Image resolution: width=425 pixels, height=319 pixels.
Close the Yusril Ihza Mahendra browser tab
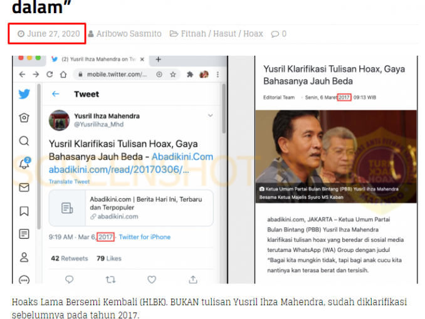(x=142, y=60)
